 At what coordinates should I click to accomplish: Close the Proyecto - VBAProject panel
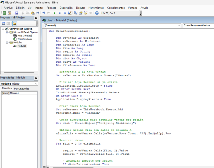(36, 18)
